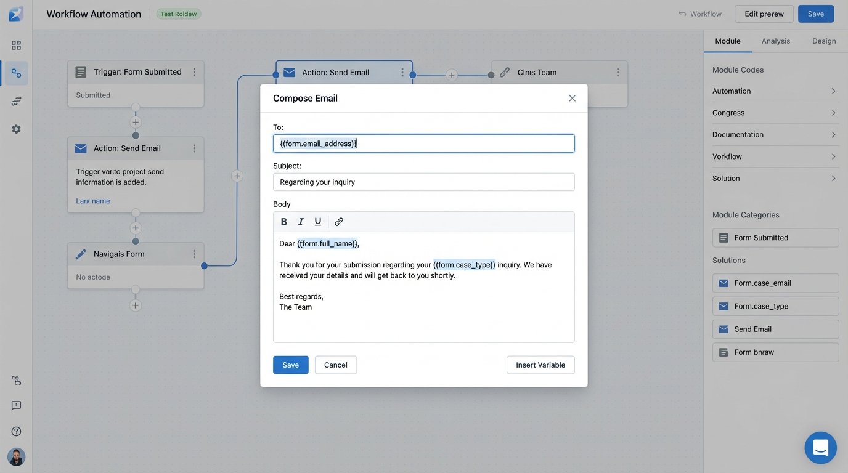Open the dashboard grid icon in left sidebar
Viewport: 848px width, 473px height.
[x=16, y=44]
